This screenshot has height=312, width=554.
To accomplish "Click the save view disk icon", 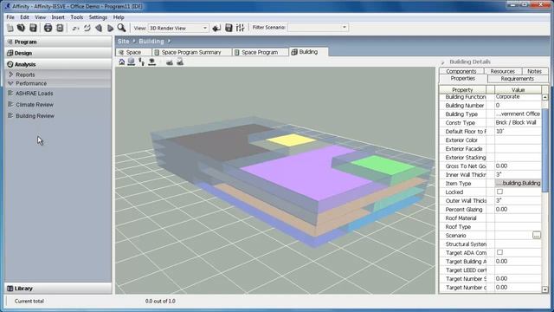I will [229, 28].
